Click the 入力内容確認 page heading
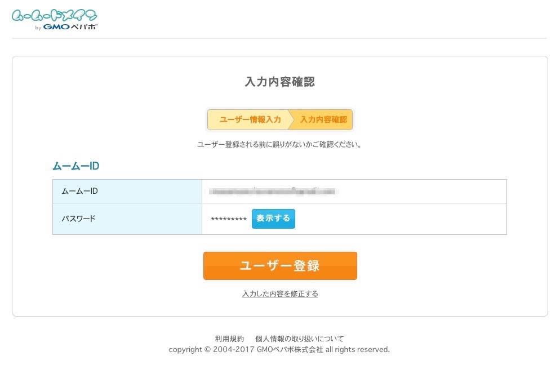 [x=280, y=82]
